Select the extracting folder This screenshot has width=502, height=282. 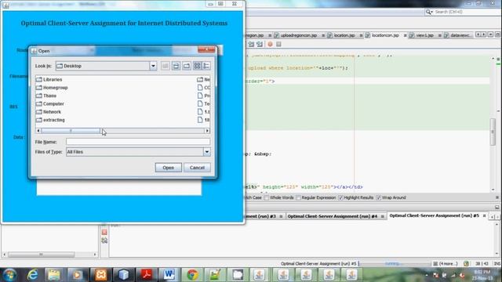50,120
